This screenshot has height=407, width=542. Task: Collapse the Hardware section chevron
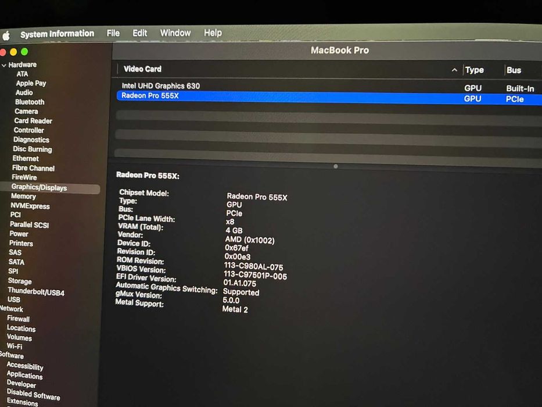pyautogui.click(x=4, y=65)
